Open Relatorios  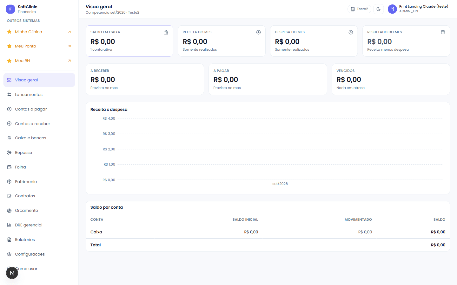point(39,240)
